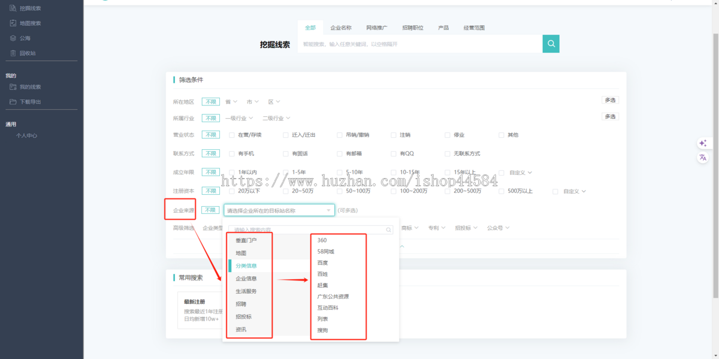Click the teal search magnifier button

pos(551,44)
